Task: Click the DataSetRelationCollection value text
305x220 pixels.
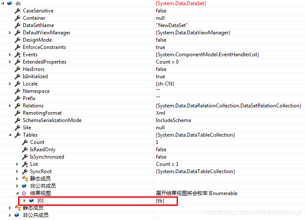Action: (229, 106)
